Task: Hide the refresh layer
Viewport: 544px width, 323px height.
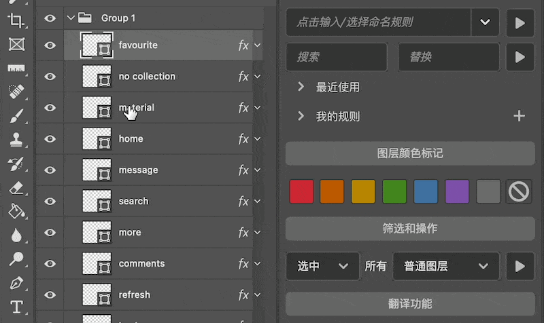Action: point(50,294)
